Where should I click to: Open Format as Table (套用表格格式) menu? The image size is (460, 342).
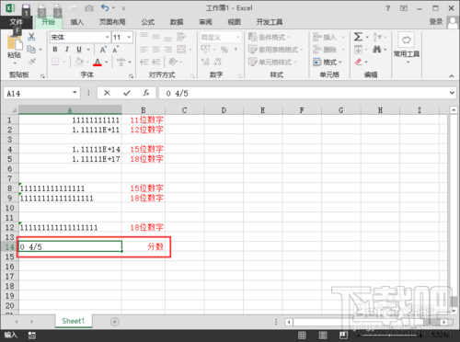[x=275, y=50]
